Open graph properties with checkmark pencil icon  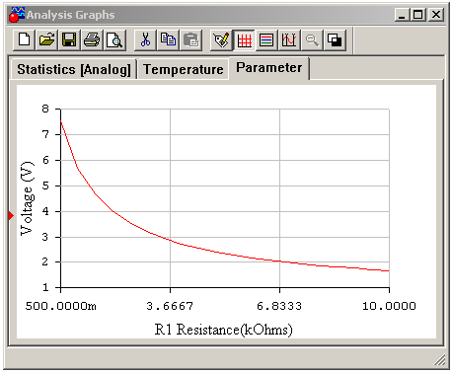tap(221, 40)
